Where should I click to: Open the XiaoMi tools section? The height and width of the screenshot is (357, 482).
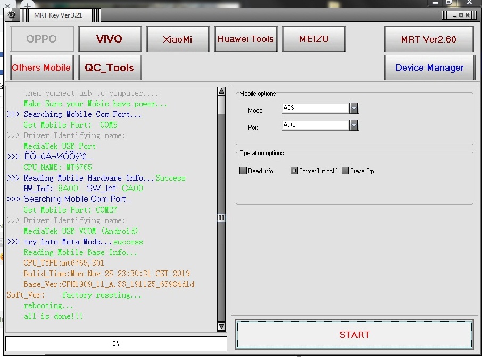pyautogui.click(x=178, y=39)
